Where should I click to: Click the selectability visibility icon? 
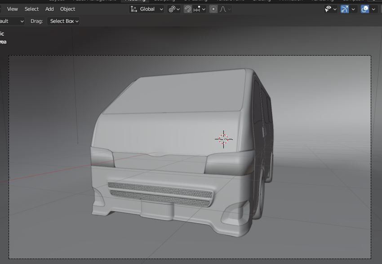pyautogui.click(x=329, y=9)
